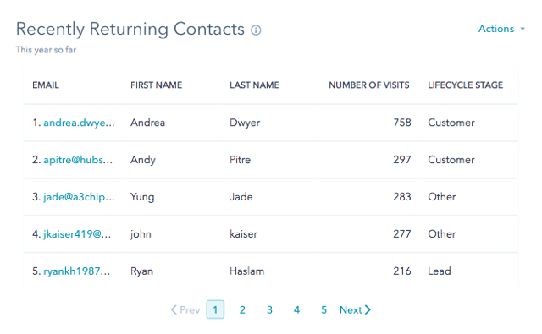Click the Lifecycle Stage column header
Screen dimensions: 542x334
[465, 85]
